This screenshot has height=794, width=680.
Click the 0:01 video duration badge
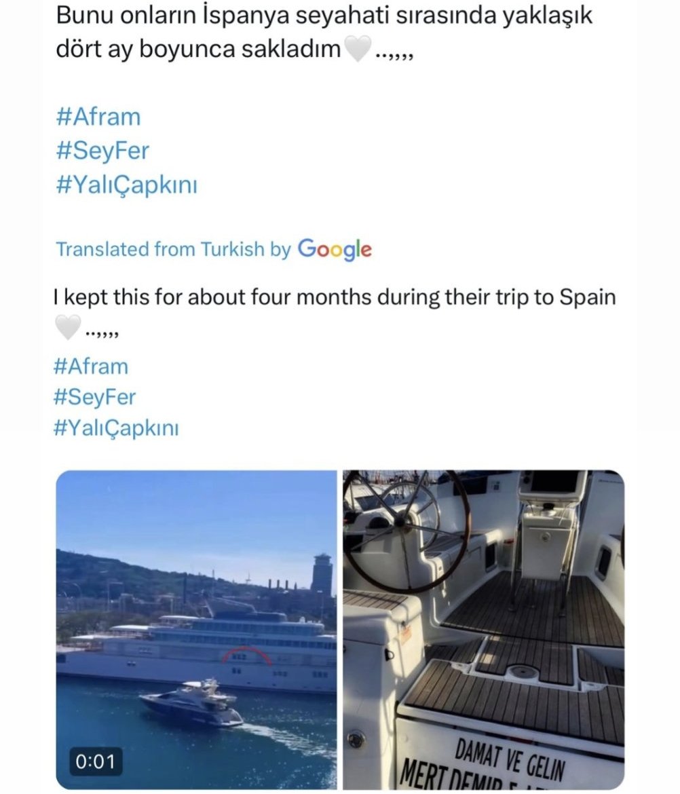96,761
